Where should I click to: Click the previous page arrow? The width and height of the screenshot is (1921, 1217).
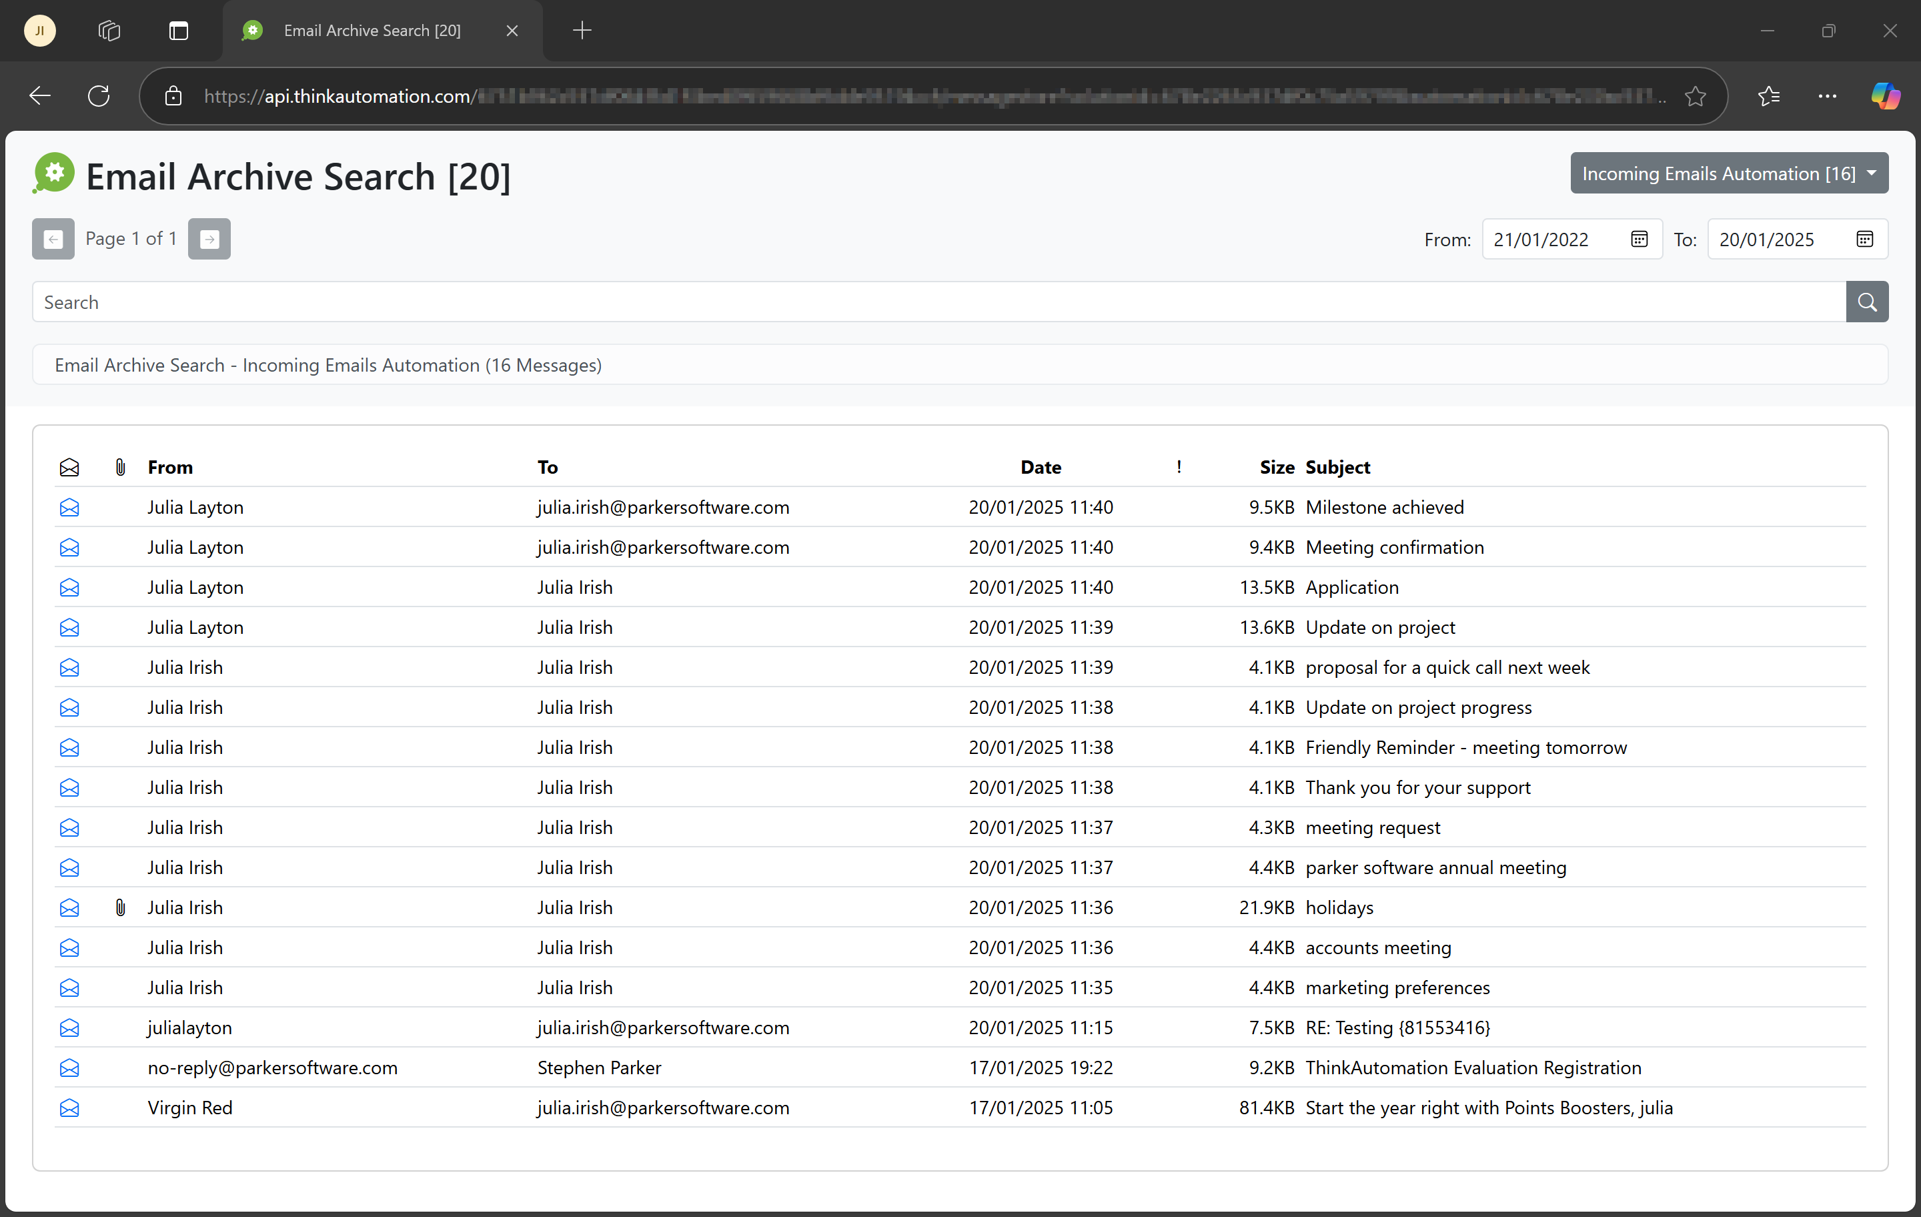point(52,239)
